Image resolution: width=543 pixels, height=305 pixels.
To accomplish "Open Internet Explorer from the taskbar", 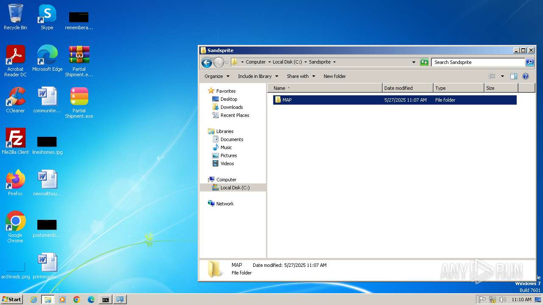I will point(34,299).
